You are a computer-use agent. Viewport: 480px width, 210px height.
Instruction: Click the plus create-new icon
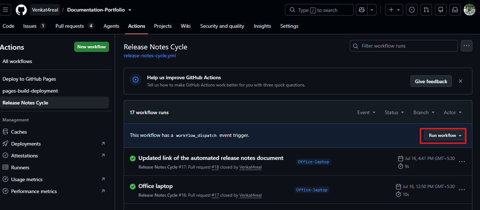tap(391, 10)
